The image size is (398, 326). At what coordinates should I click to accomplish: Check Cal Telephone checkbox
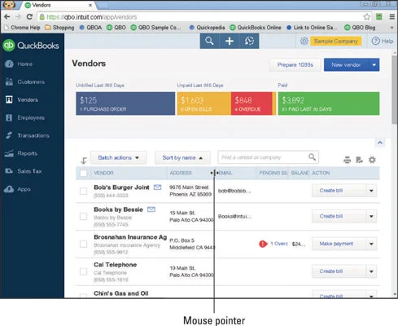click(84, 271)
